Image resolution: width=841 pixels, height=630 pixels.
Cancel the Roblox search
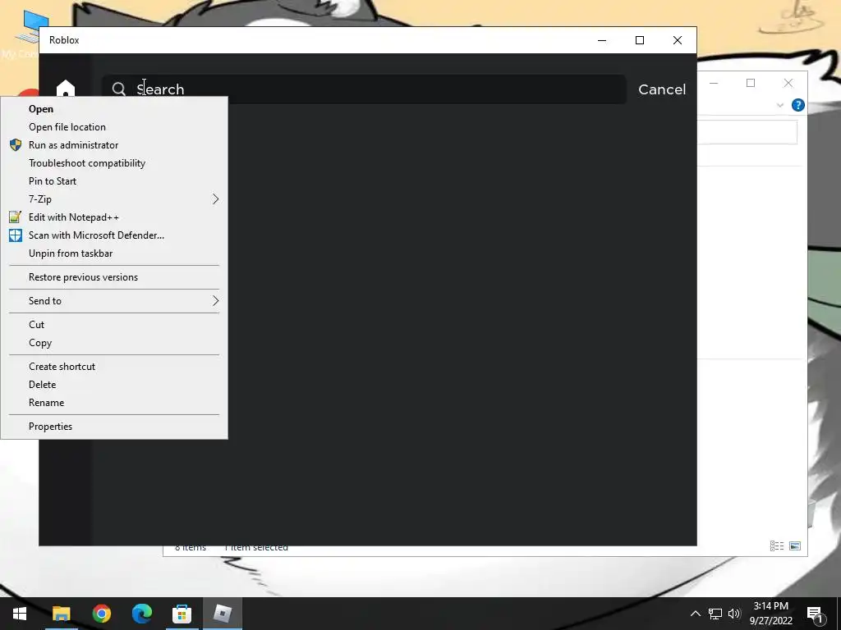tap(662, 89)
